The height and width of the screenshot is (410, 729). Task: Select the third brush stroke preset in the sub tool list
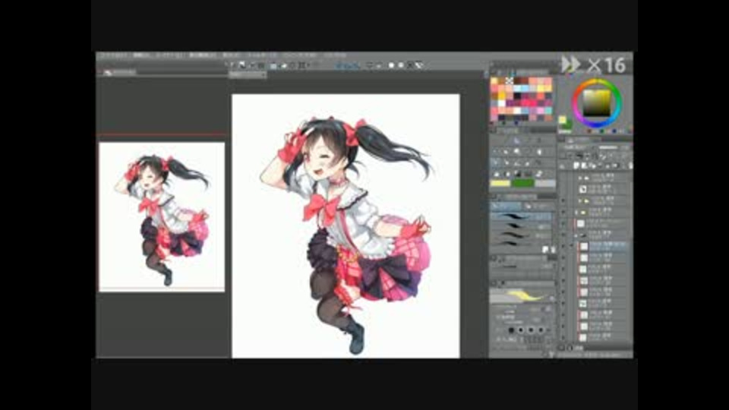click(521, 235)
